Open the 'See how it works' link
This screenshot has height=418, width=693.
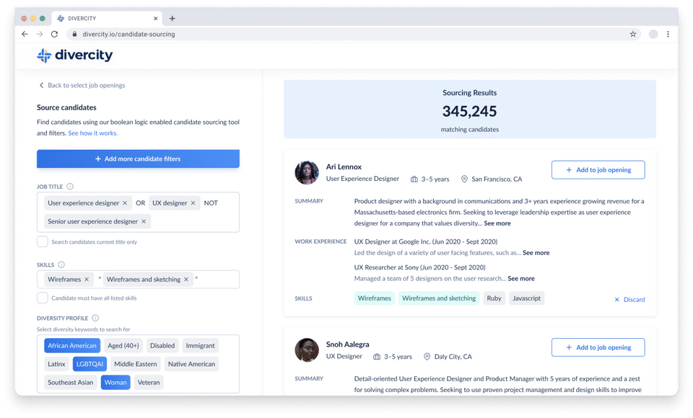tap(93, 133)
